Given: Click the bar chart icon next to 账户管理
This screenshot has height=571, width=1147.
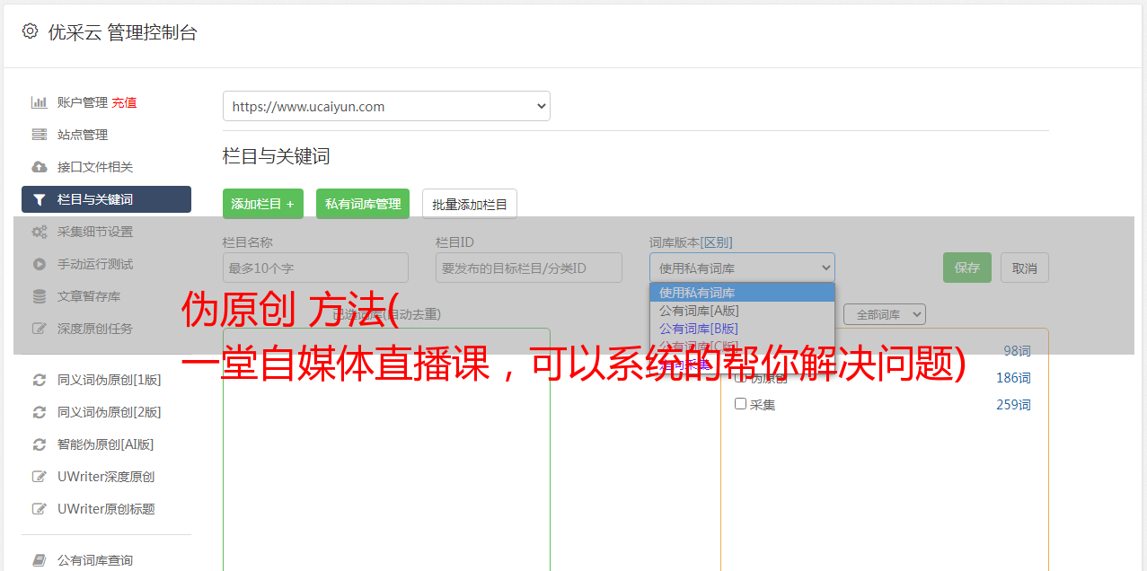Looking at the screenshot, I should (x=39, y=102).
